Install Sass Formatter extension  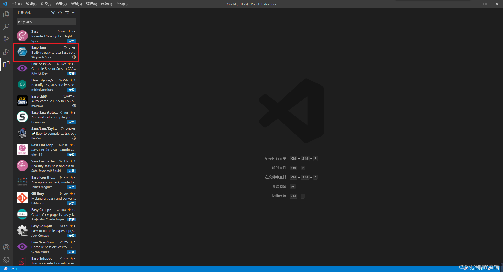point(72,171)
